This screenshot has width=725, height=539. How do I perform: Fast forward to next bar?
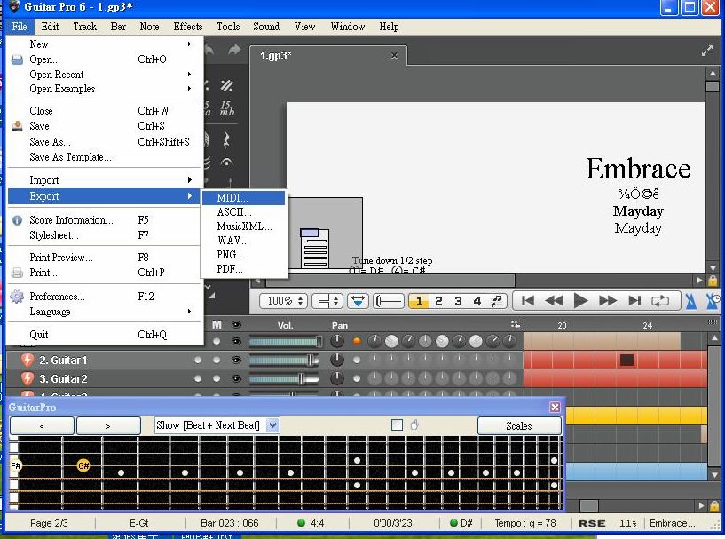(x=608, y=301)
